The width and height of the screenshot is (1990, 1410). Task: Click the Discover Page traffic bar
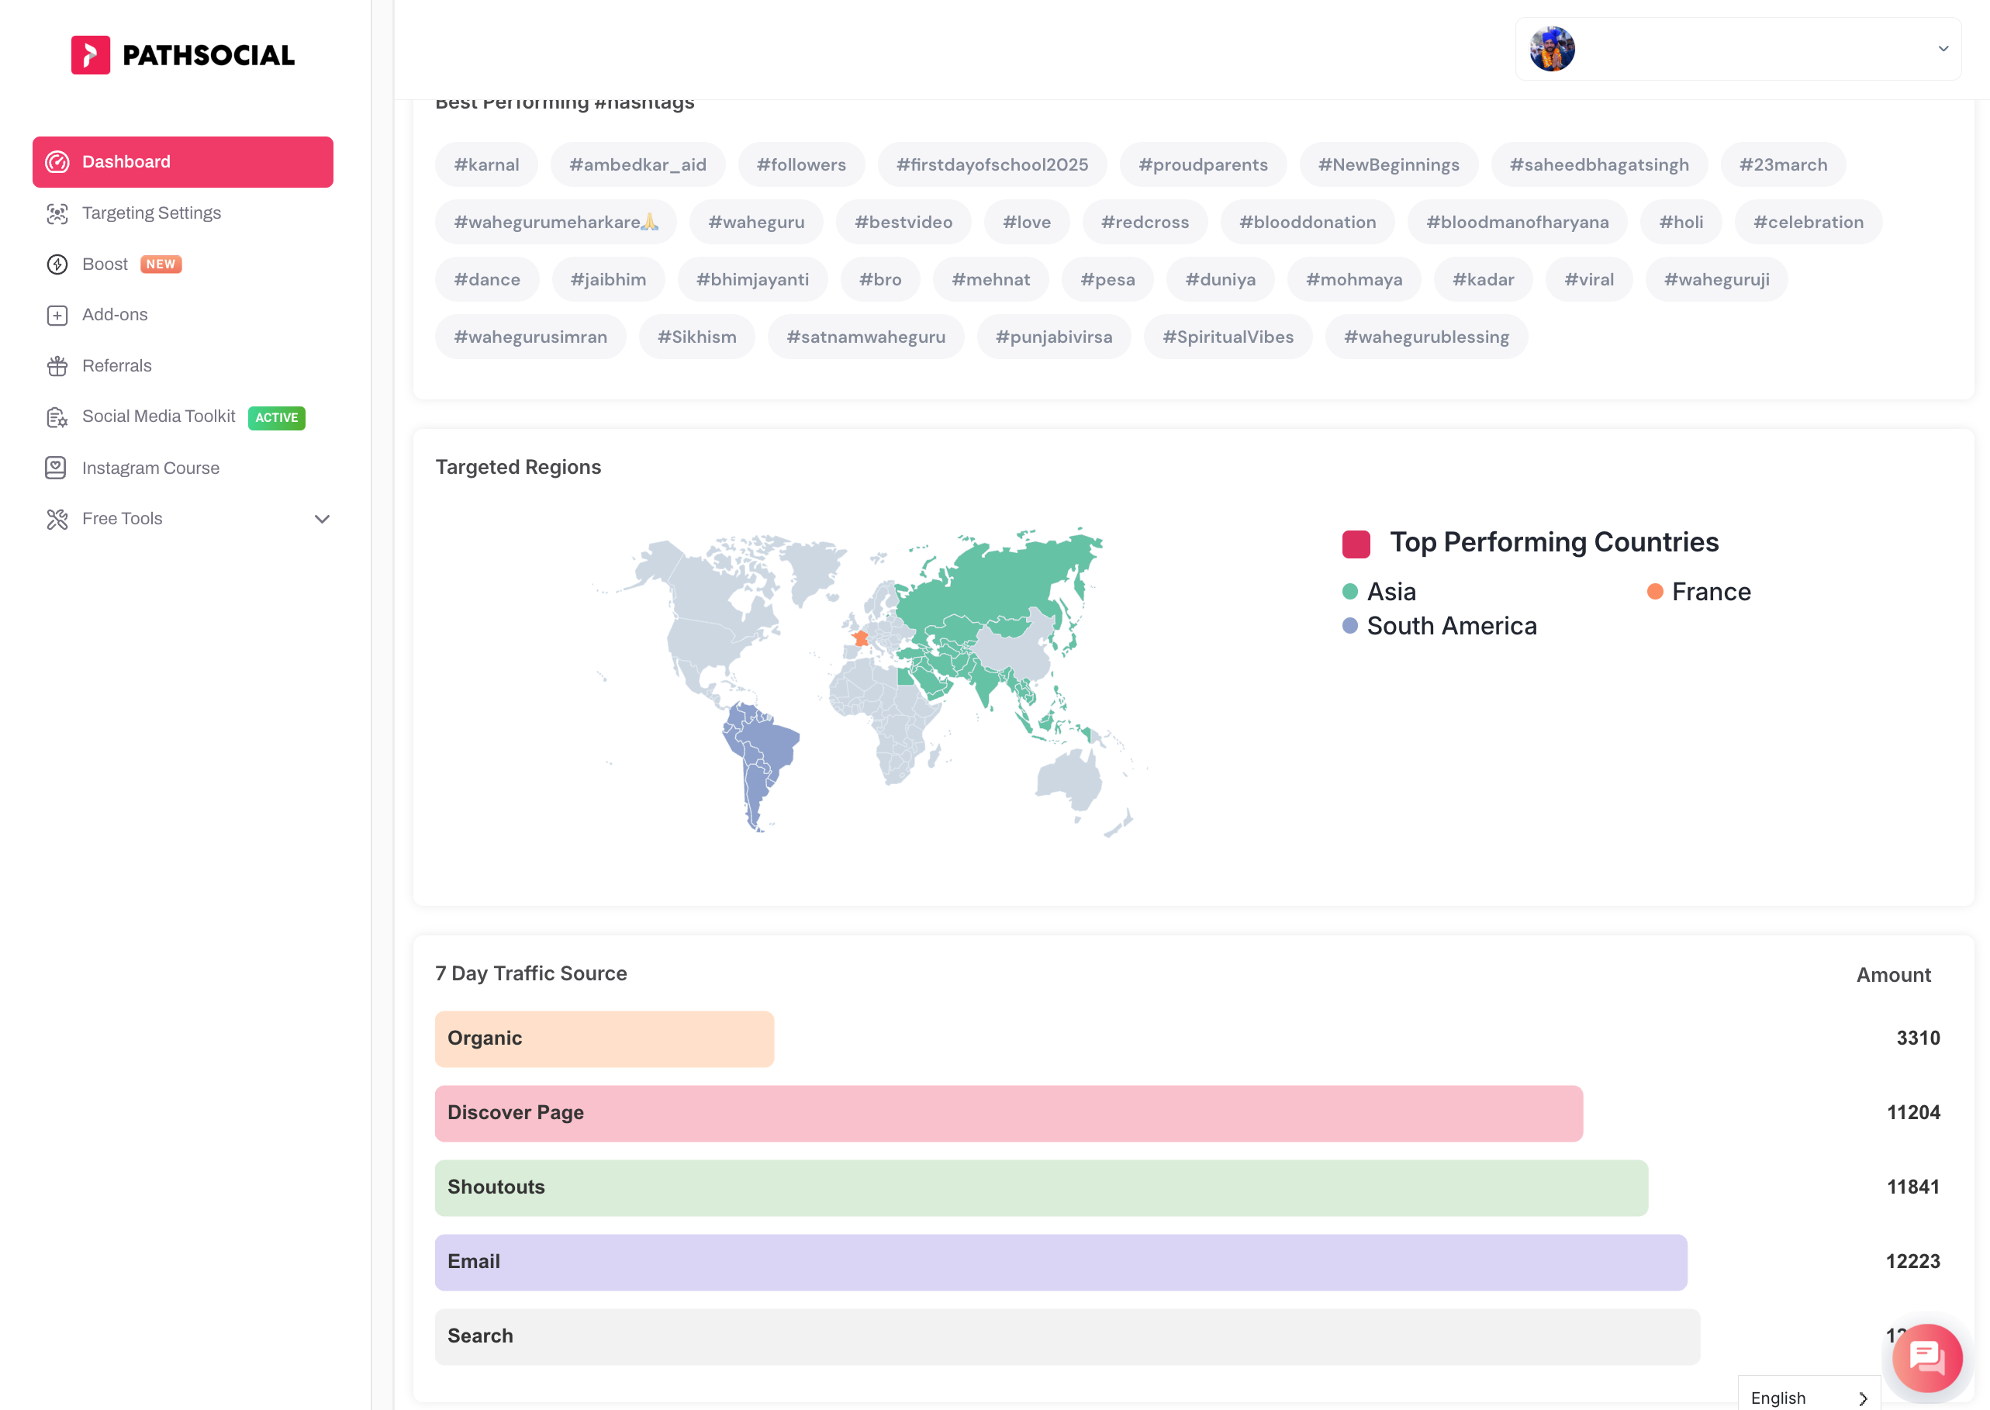(x=1008, y=1113)
